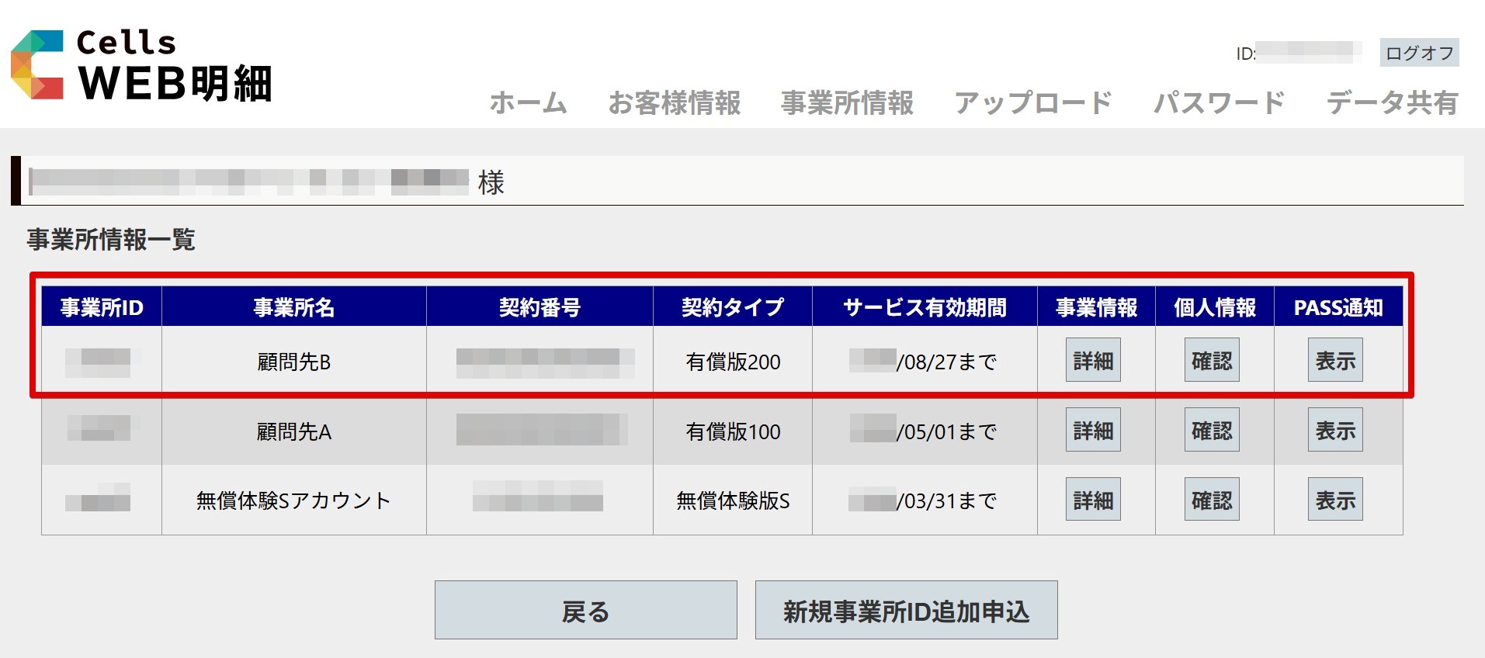This screenshot has height=658, width=1485.
Task: Click 表示 in the 顧問先A row
Action: pos(1335,430)
